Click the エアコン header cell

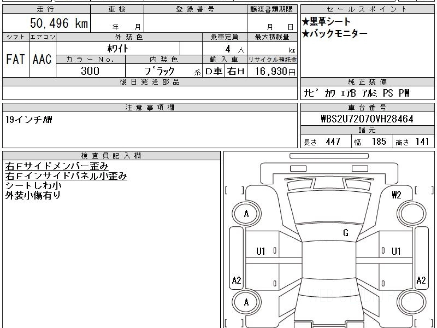tap(43, 37)
